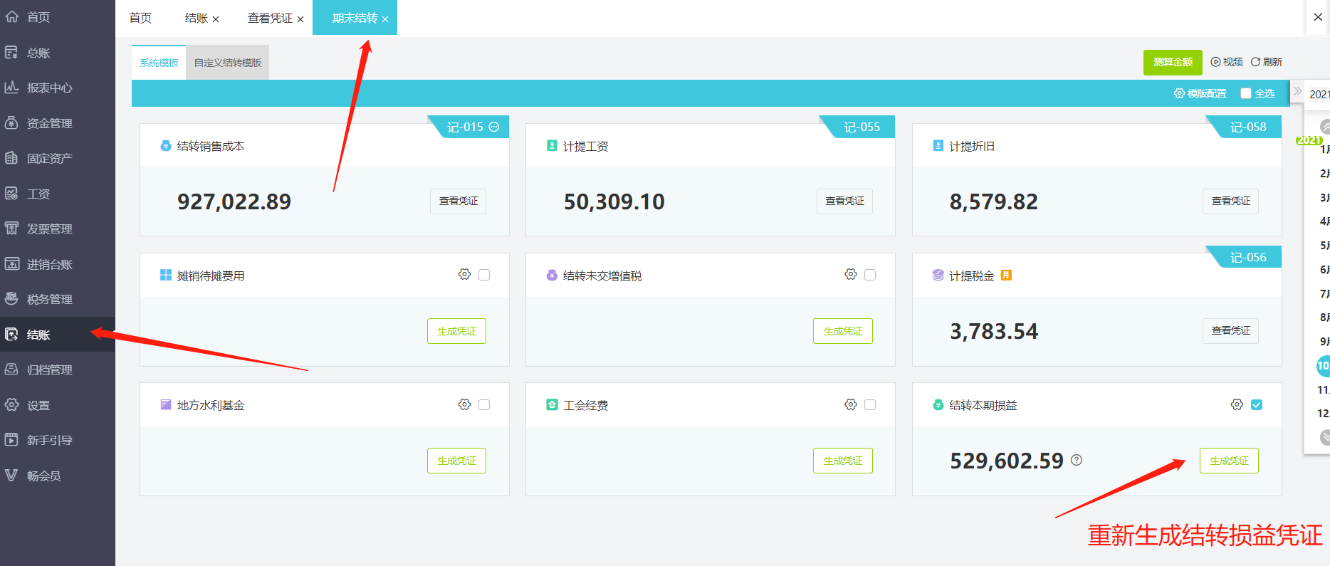
Task: Click the 刷新 refresh icon
Action: click(1255, 62)
